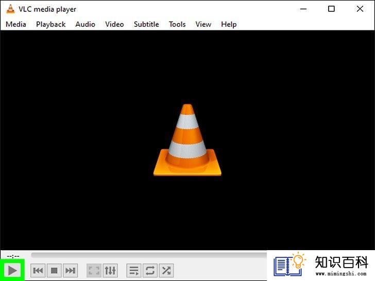Open the Help menu
The height and width of the screenshot is (281, 375).
(x=229, y=24)
